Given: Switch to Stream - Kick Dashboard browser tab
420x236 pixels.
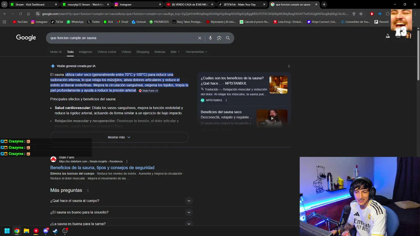Looking at the screenshot, I should [x=33, y=5].
